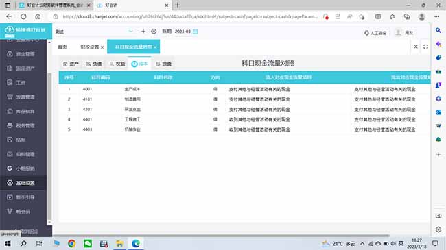Viewport: 446px width, 250px height.
Task: Switch to the 资产 category tab
Action: click(71, 64)
